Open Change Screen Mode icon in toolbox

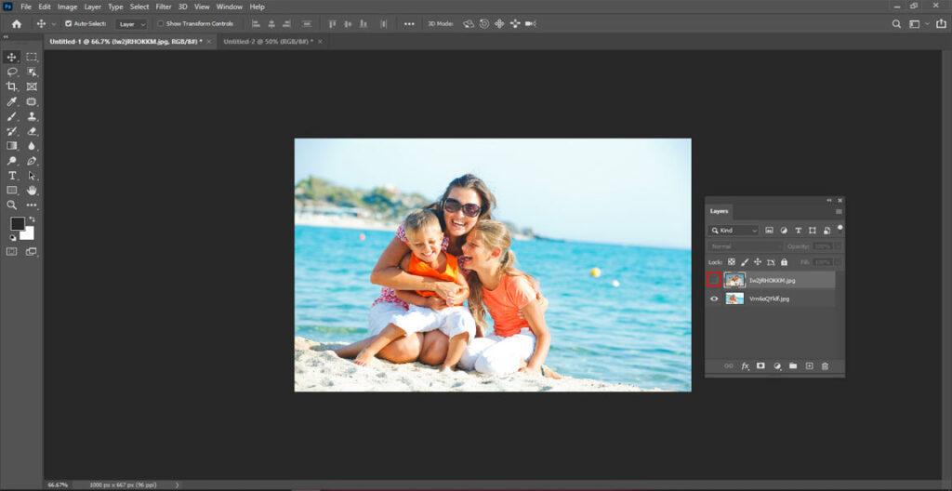(x=32, y=251)
